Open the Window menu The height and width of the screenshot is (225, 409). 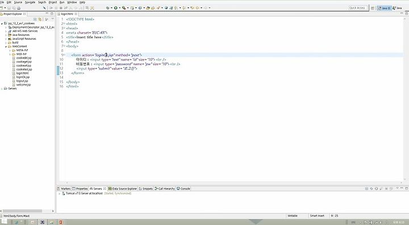click(x=72, y=2)
